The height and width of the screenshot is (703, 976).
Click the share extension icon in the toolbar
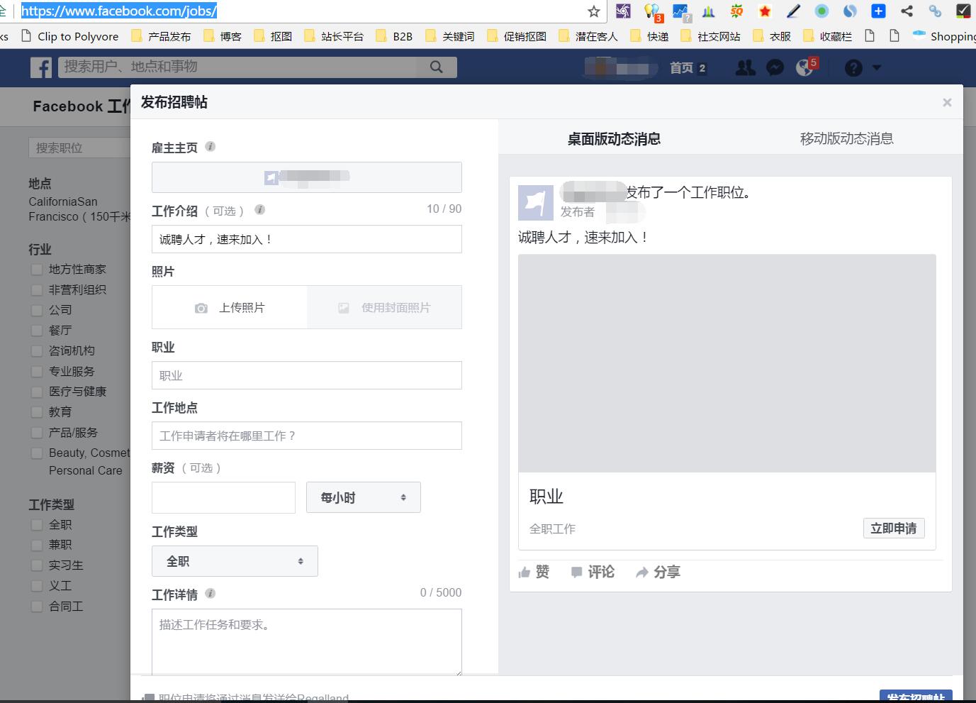tap(907, 11)
